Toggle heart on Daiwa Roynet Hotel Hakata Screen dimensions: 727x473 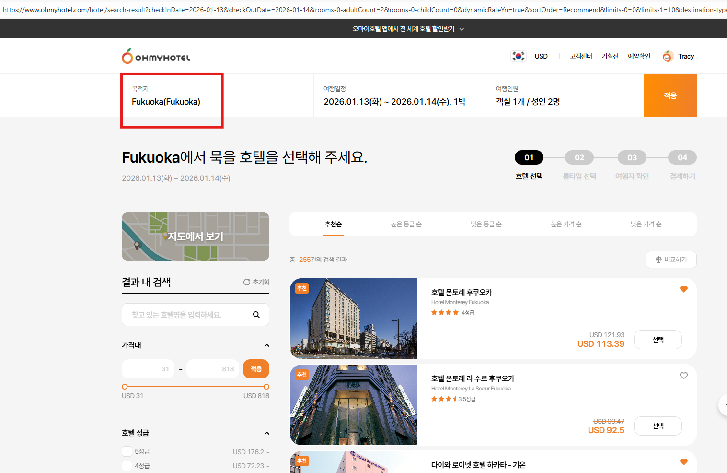point(684,462)
